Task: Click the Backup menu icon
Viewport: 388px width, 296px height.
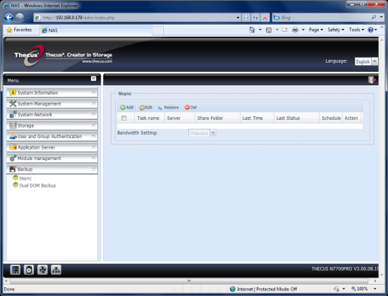Action: 13,169
